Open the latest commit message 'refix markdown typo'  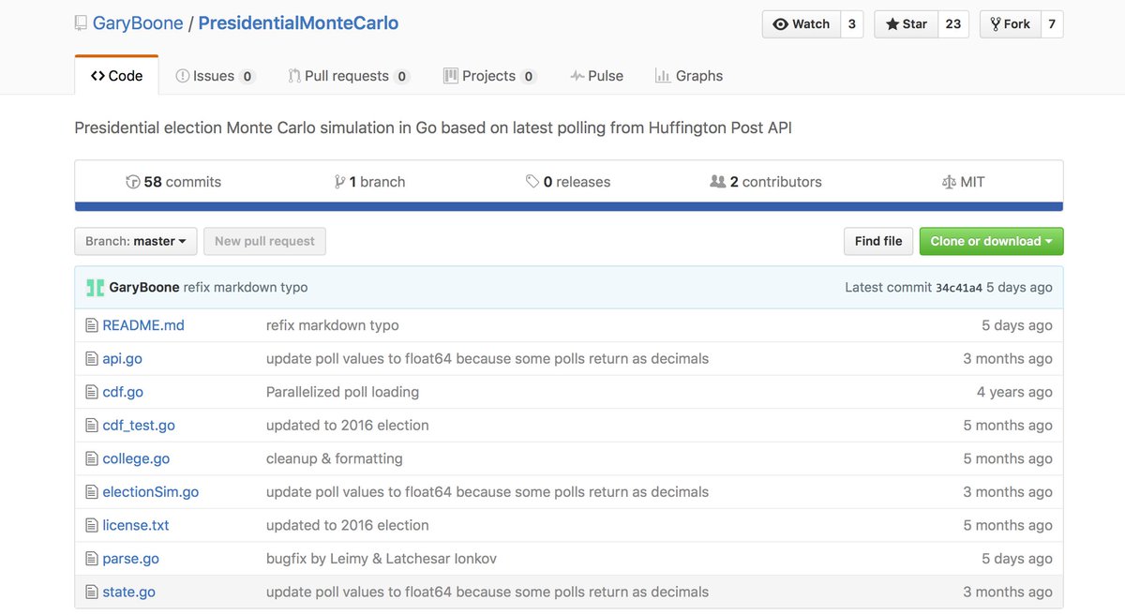(246, 288)
